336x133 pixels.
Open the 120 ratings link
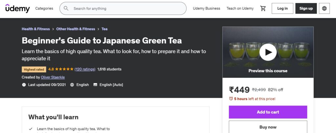pyautogui.click(x=85, y=69)
